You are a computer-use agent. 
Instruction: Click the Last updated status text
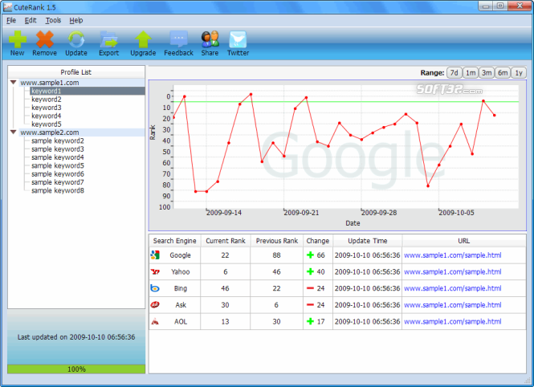tap(76, 337)
